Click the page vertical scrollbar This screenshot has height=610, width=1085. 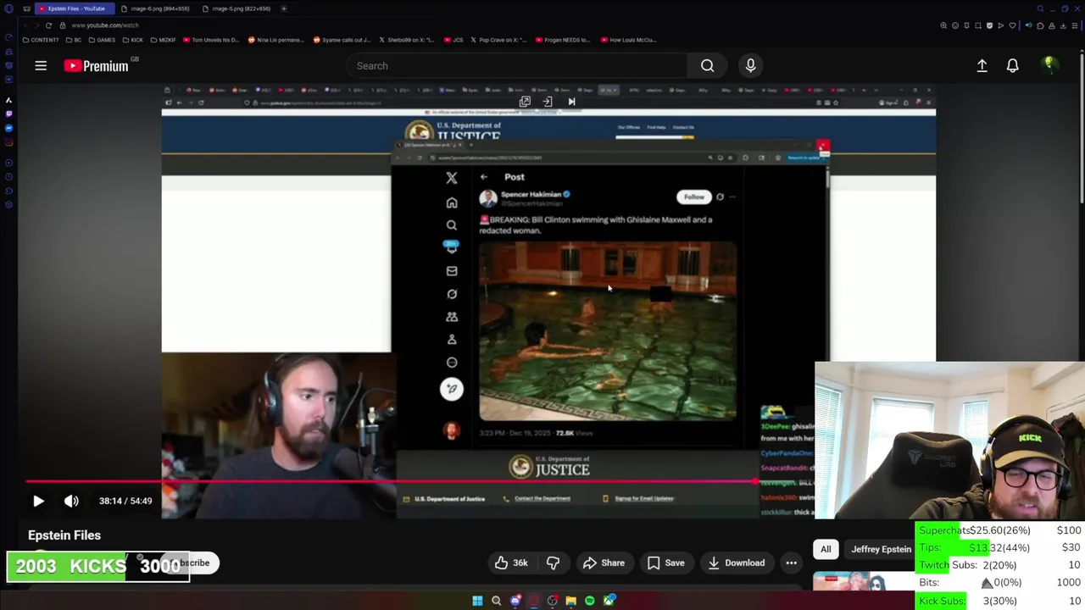1082,127
